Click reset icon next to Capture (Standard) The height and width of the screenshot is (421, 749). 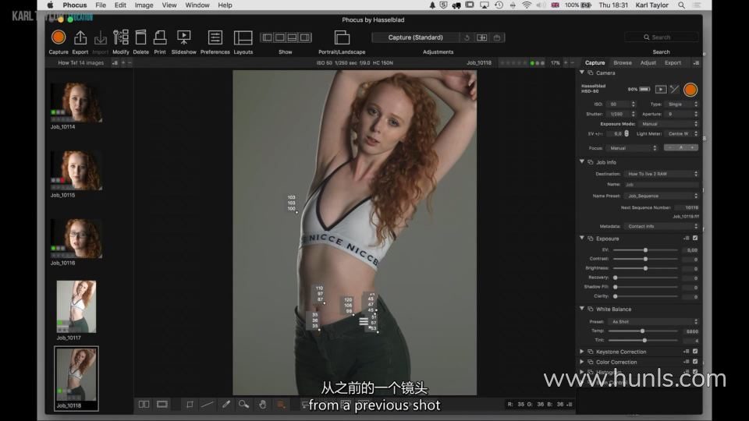coord(467,37)
